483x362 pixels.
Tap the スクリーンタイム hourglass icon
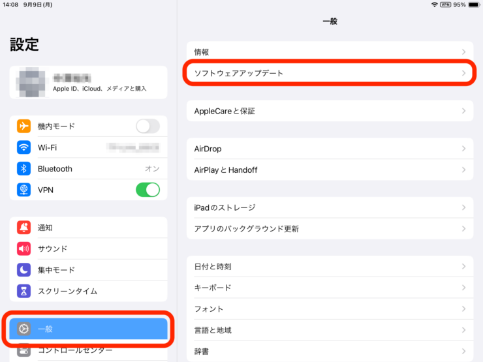[x=23, y=291]
